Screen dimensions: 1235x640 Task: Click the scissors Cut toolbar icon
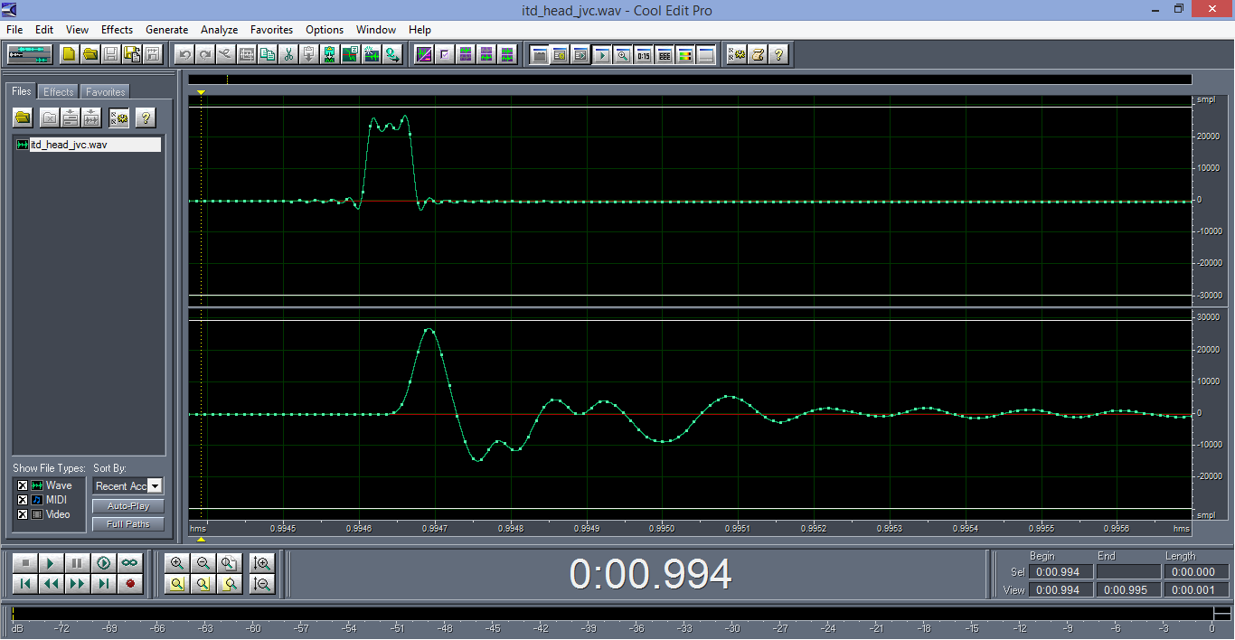pyautogui.click(x=288, y=54)
